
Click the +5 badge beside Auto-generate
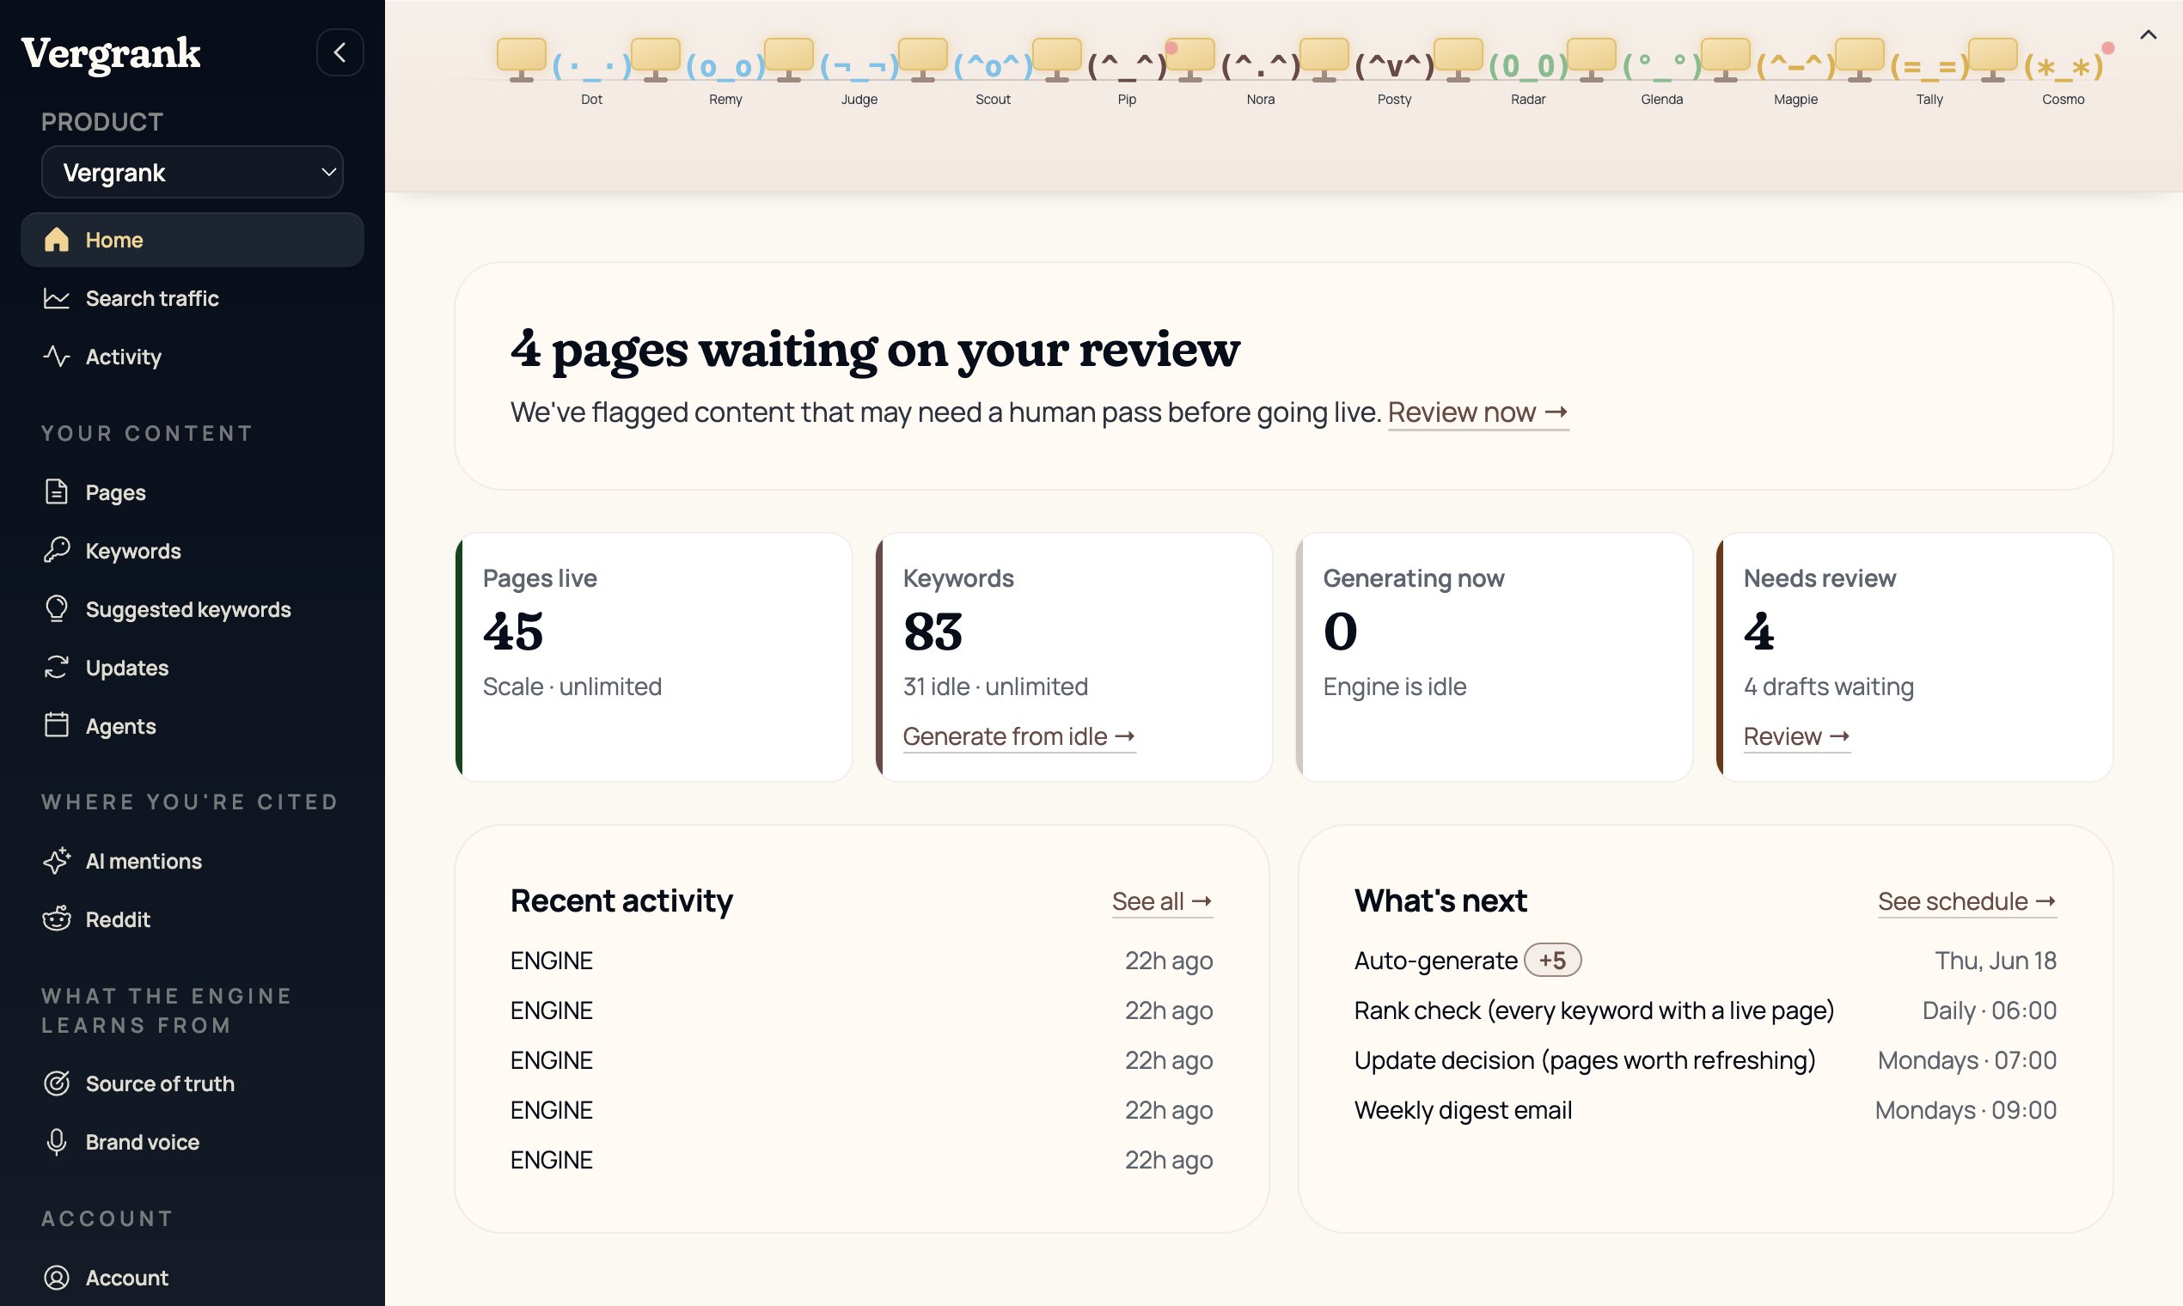click(1553, 960)
